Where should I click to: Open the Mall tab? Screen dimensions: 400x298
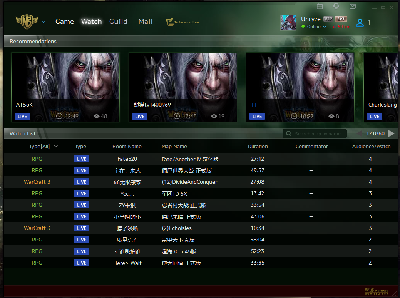coord(146,22)
